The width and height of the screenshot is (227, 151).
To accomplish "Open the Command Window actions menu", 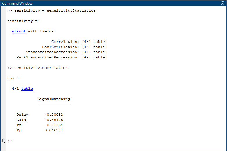I will point(223,3).
